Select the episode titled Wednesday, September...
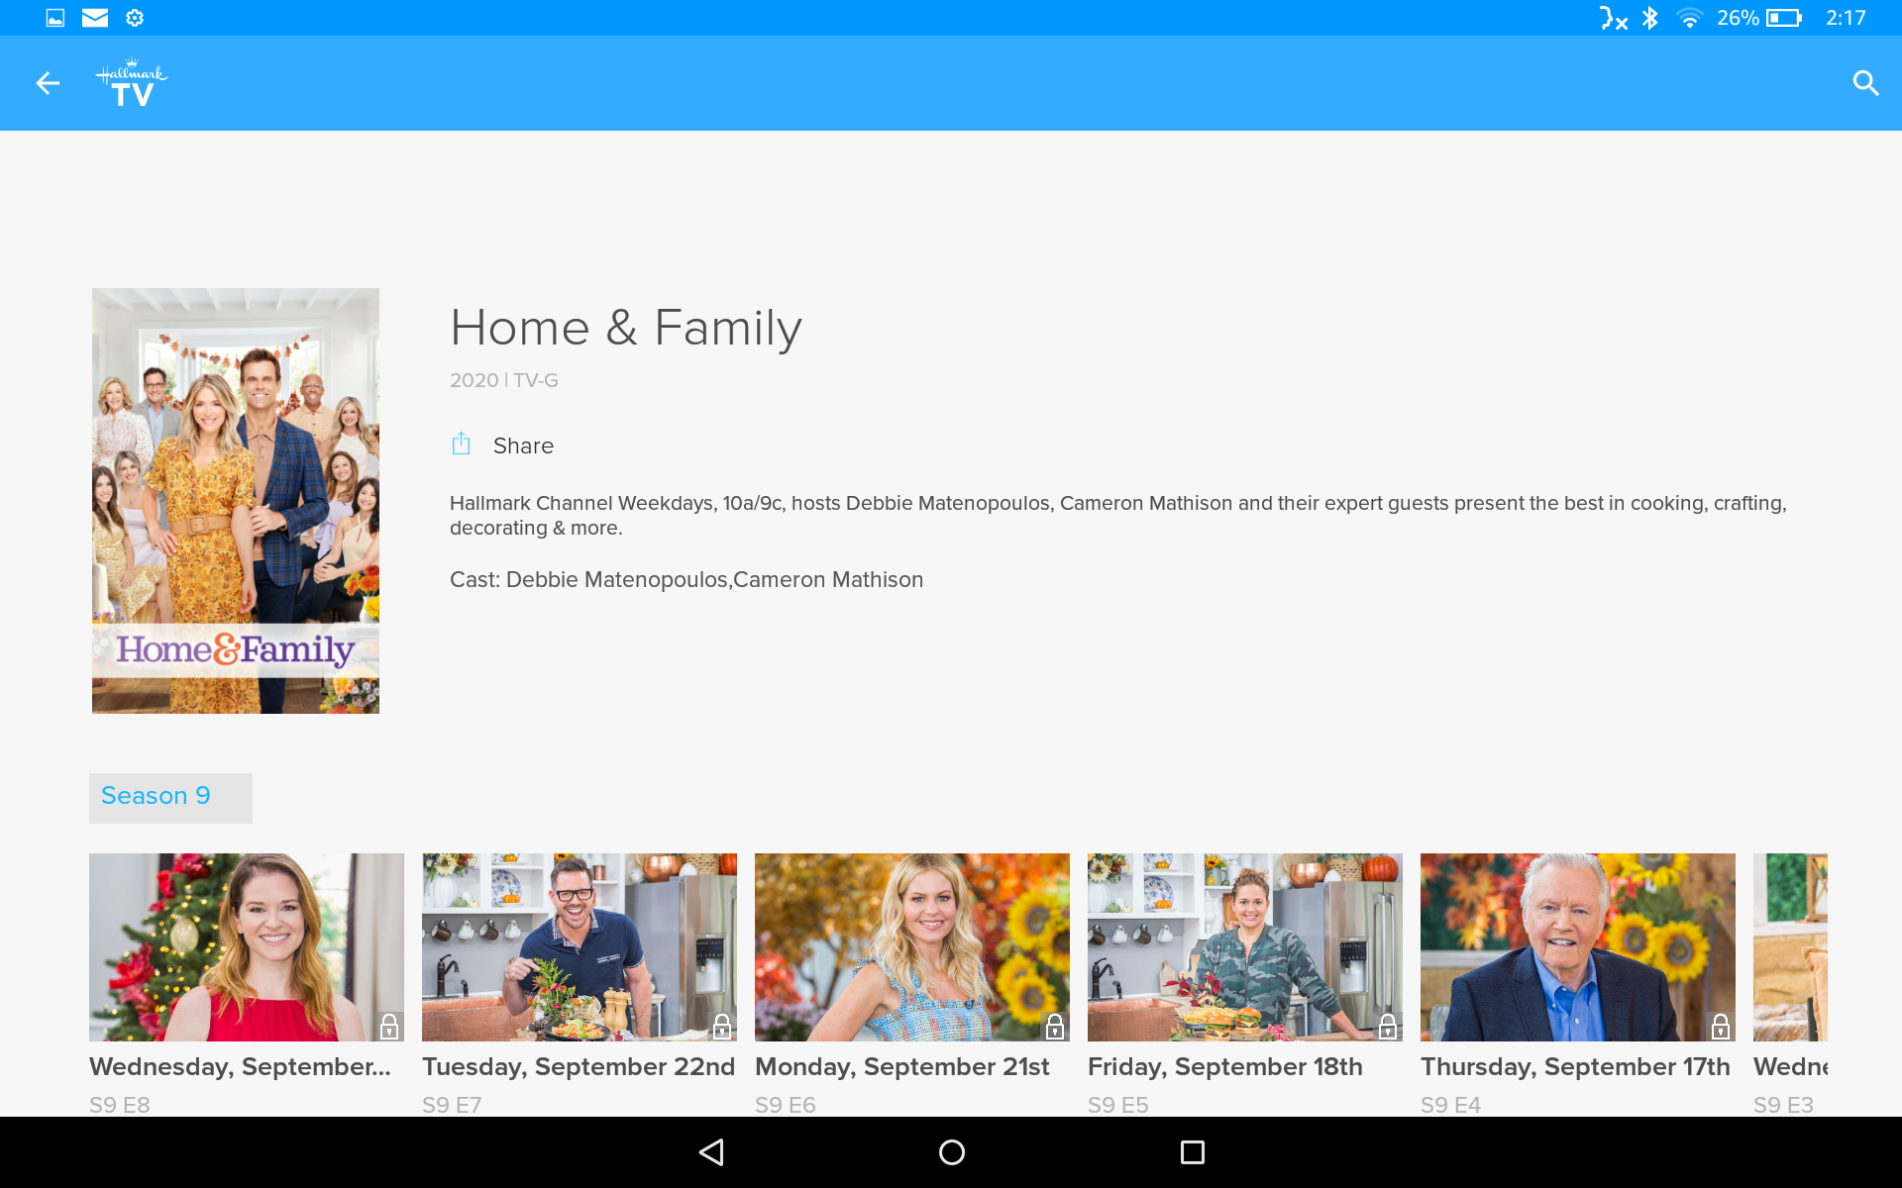 (x=246, y=946)
